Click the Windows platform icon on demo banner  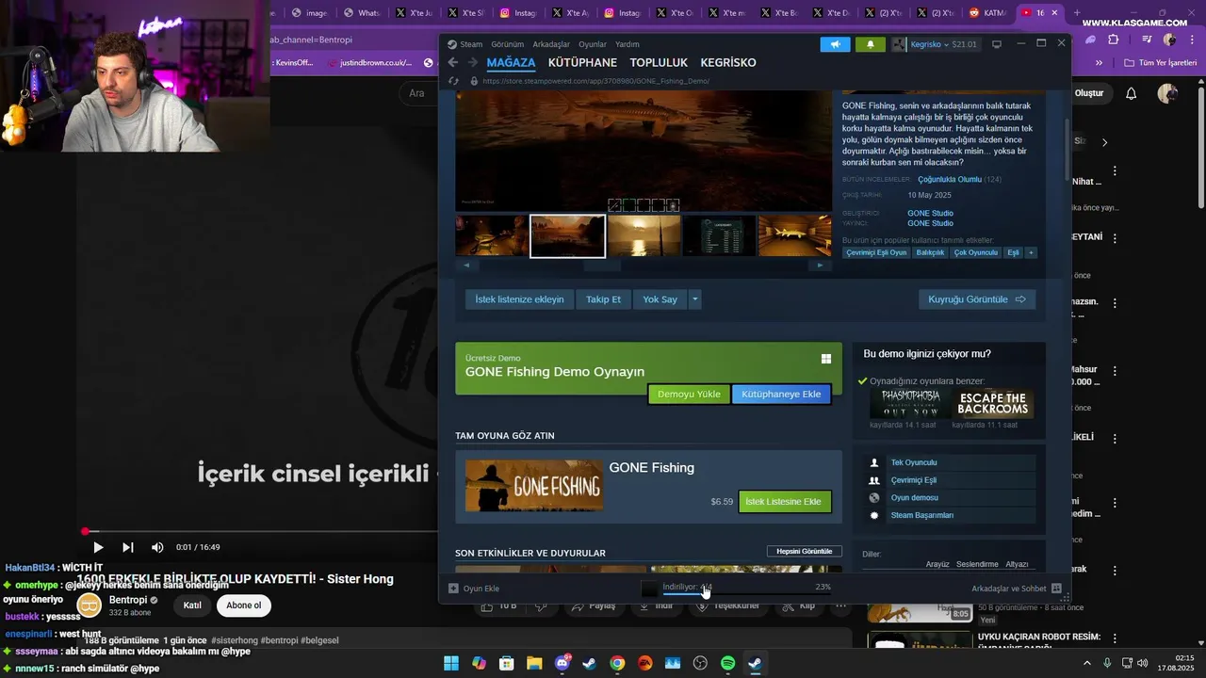[825, 359]
